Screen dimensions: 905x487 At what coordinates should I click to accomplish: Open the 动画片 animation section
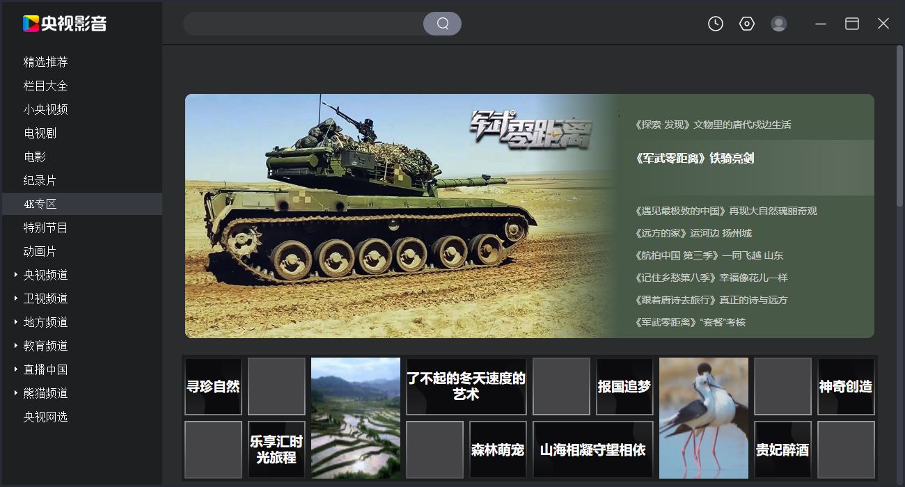(38, 251)
